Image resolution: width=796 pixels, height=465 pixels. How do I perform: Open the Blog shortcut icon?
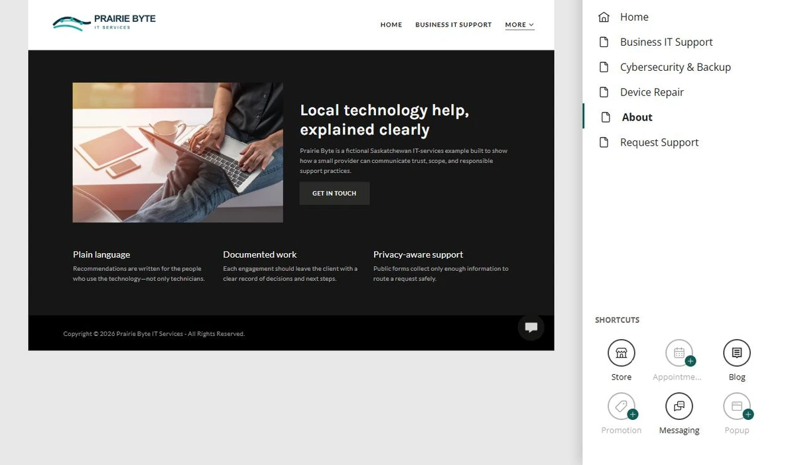click(737, 353)
